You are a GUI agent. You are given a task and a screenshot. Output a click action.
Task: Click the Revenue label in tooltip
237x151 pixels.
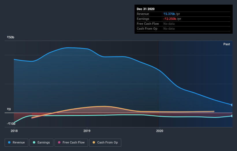pyautogui.click(x=143, y=14)
